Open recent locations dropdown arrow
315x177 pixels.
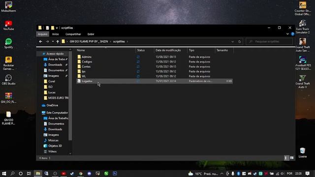coord(53,41)
